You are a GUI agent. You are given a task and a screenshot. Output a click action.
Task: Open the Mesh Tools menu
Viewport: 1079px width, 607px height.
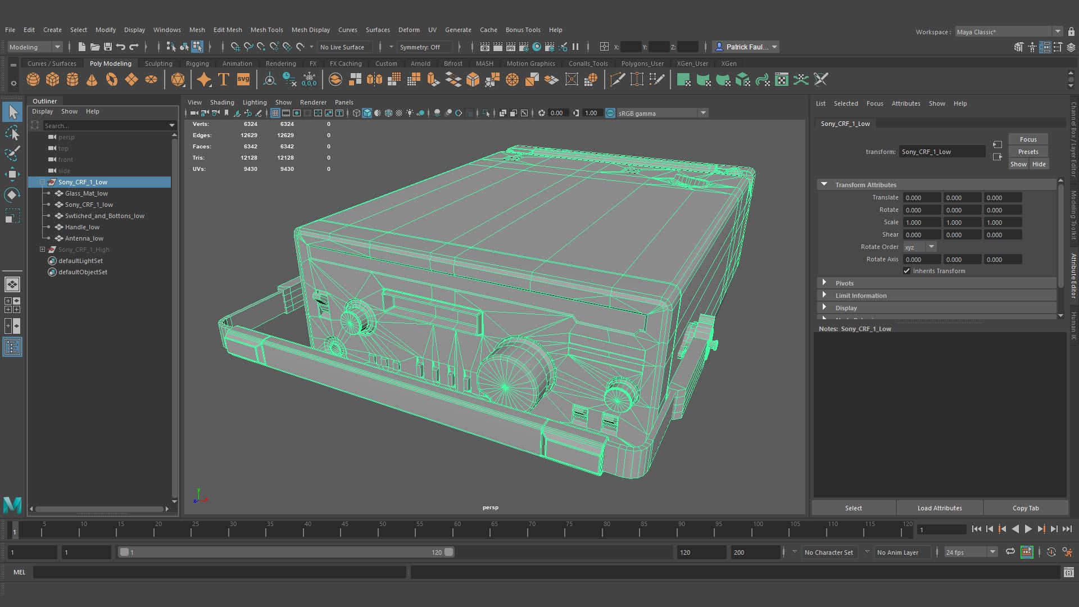[x=266, y=30]
